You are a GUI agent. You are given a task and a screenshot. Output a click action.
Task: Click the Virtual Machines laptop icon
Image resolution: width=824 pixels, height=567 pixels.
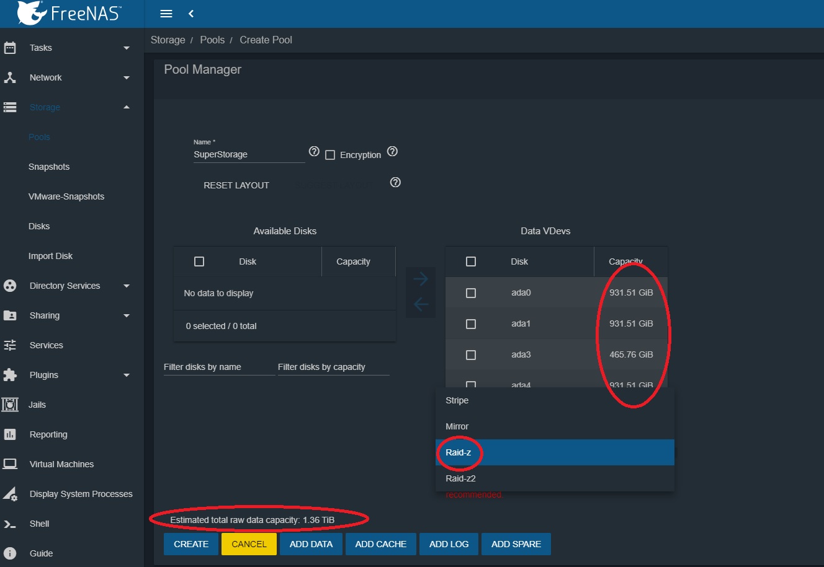10,464
